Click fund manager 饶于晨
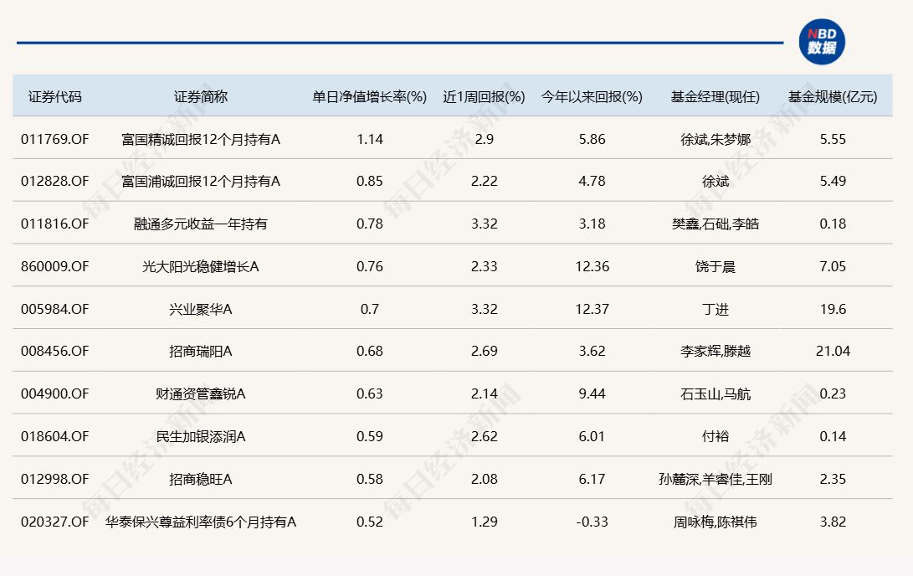 pyautogui.click(x=716, y=267)
